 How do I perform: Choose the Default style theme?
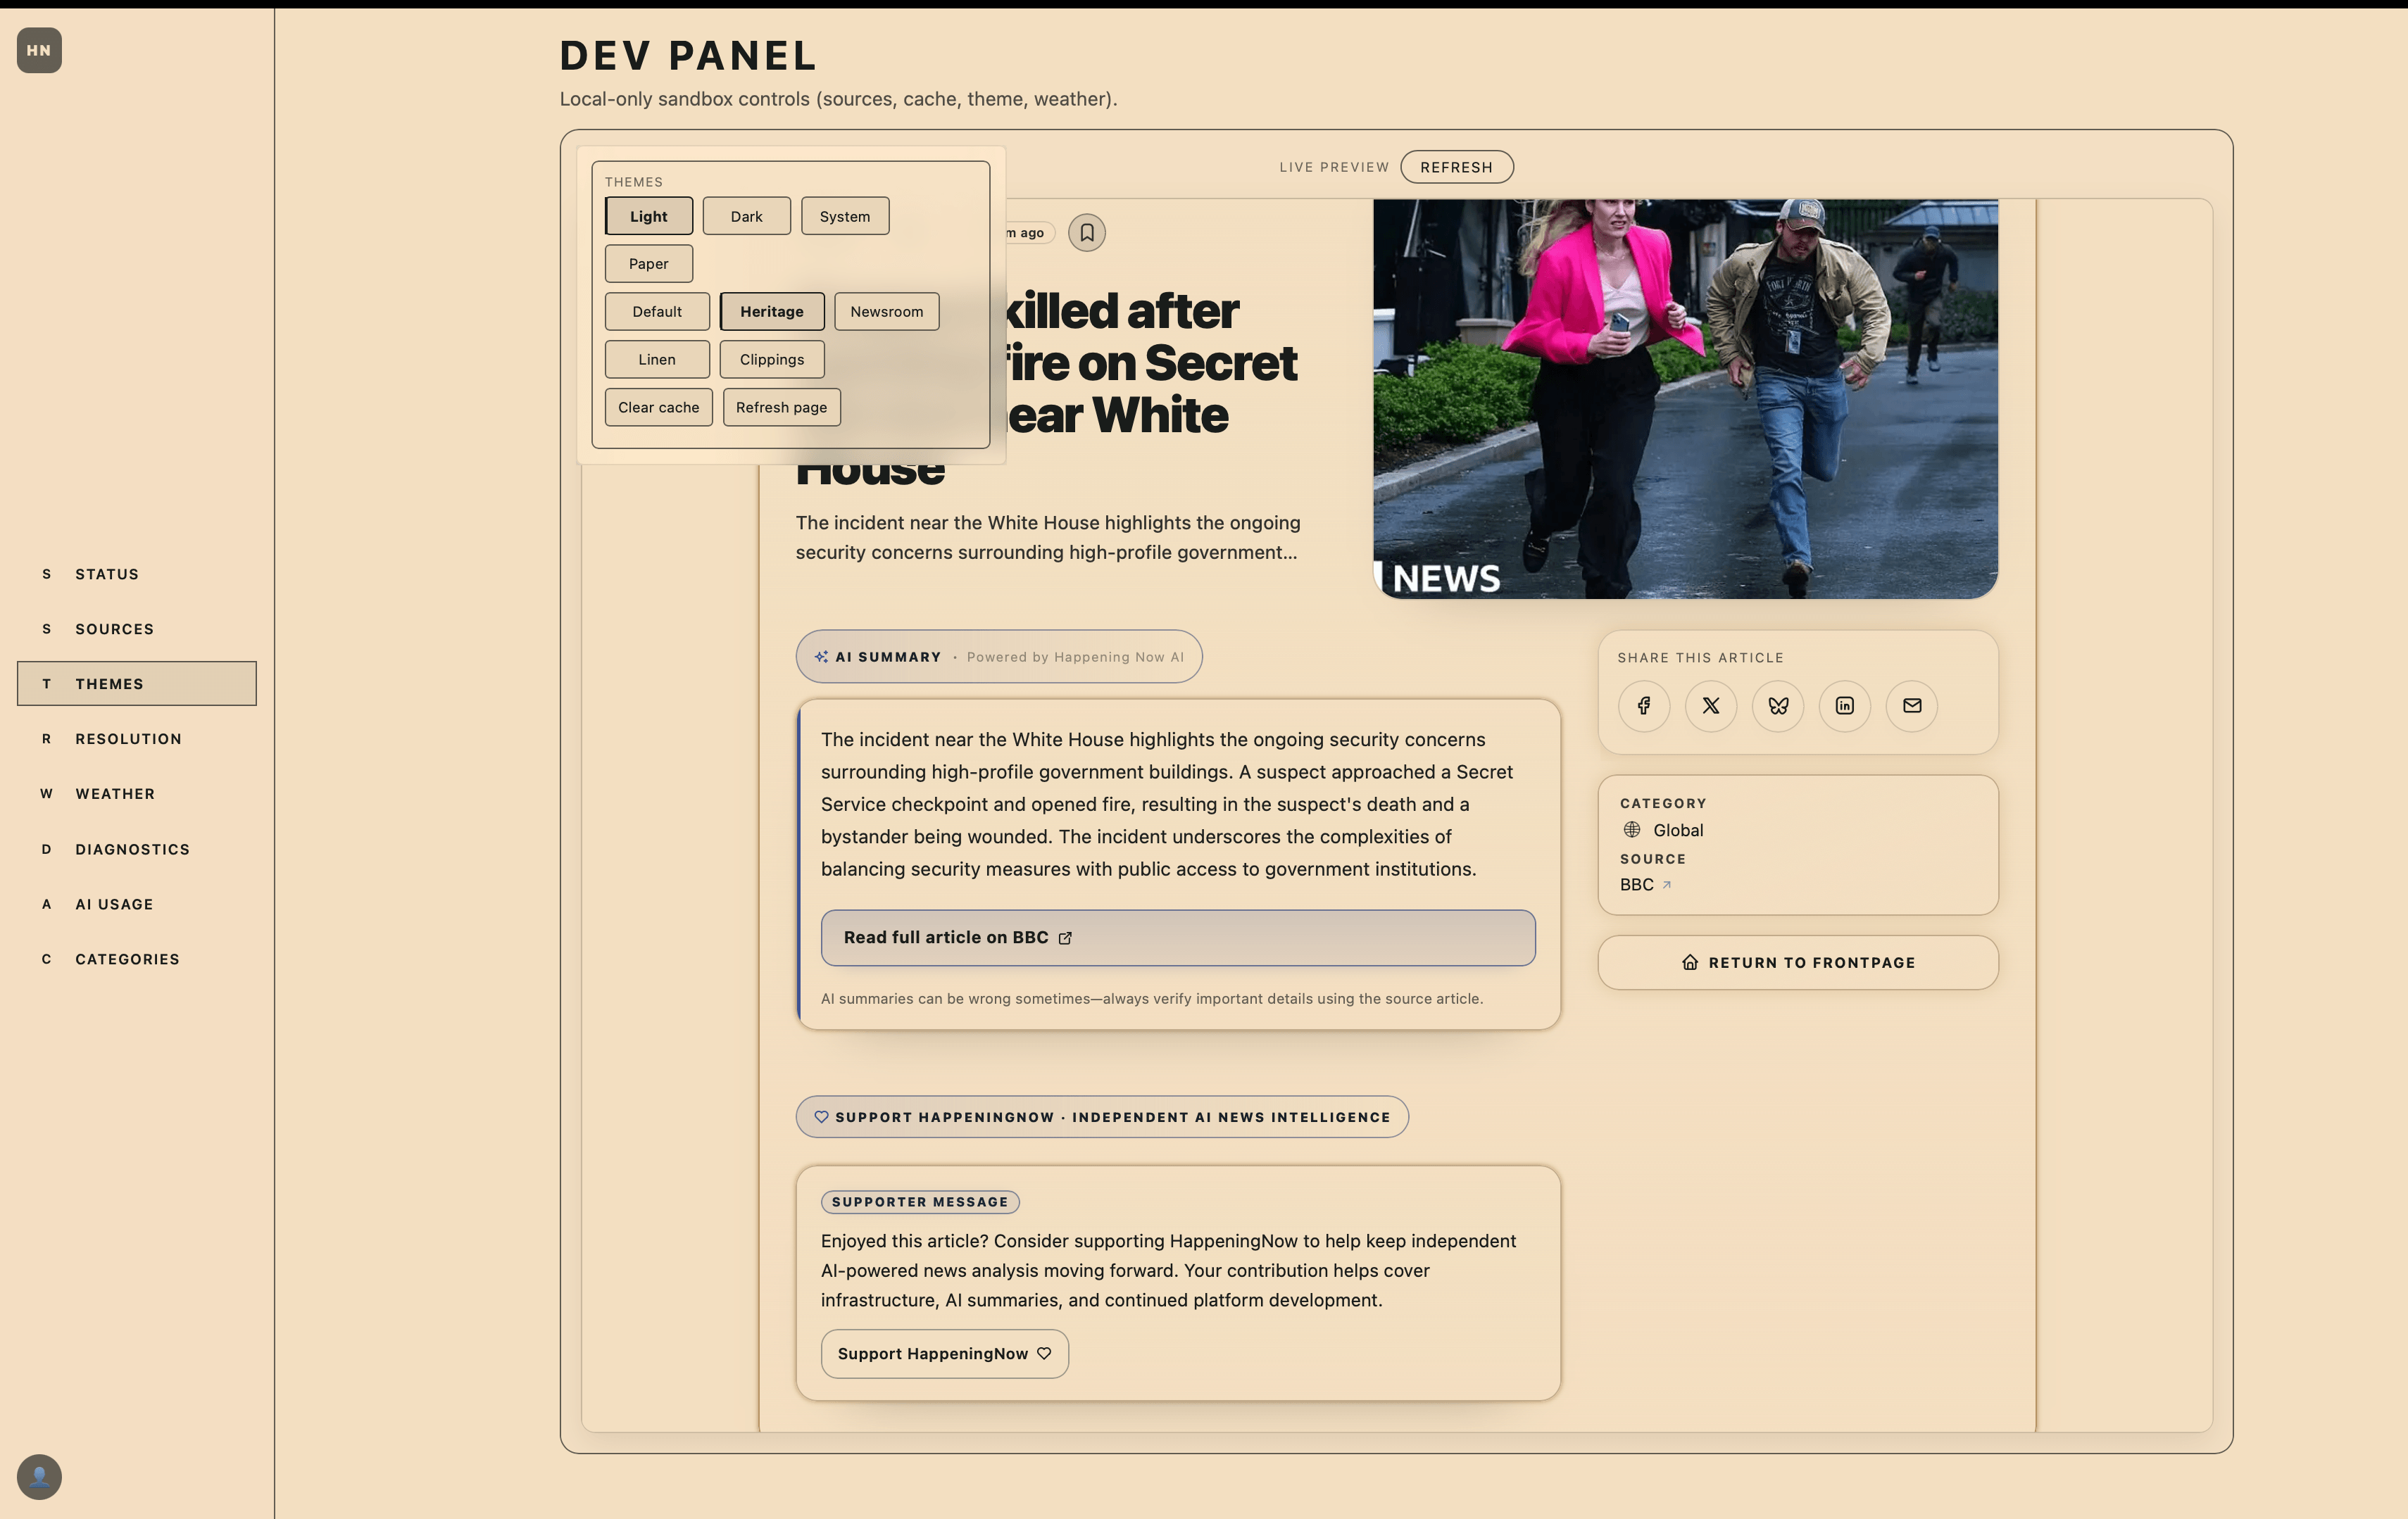click(657, 312)
